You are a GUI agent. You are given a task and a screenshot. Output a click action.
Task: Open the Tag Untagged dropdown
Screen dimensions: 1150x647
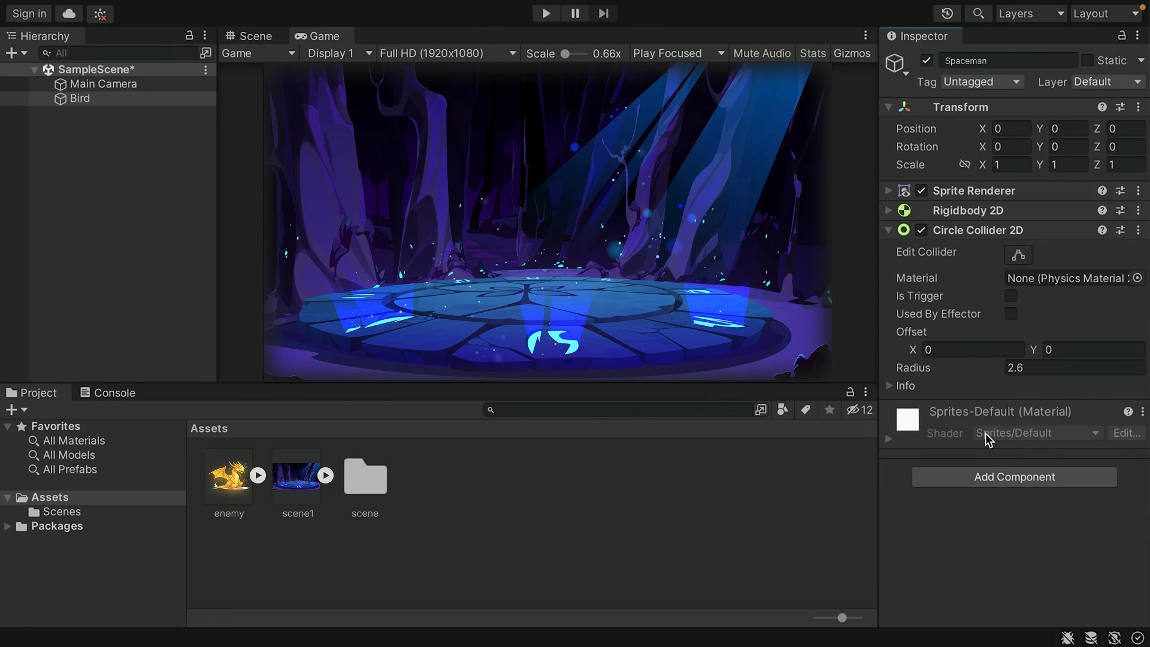click(x=982, y=82)
